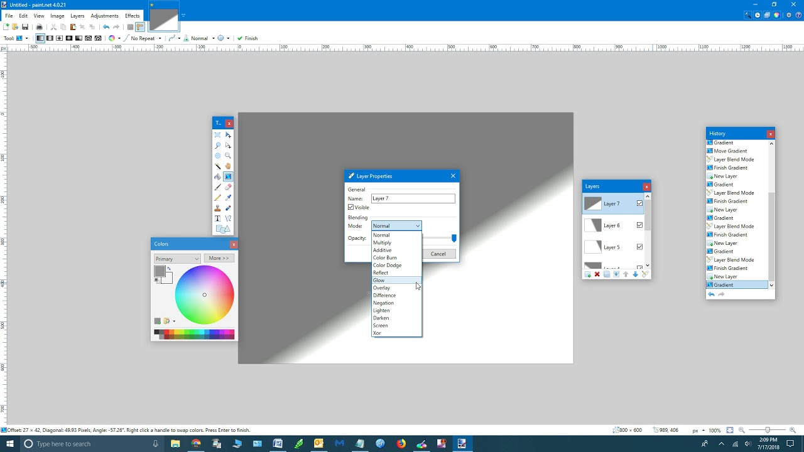The height and width of the screenshot is (452, 804).
Task: Click the More >> button in Colors
Action: click(x=219, y=258)
